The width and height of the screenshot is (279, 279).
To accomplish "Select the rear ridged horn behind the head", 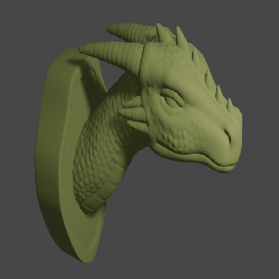I will pyautogui.click(x=131, y=33).
